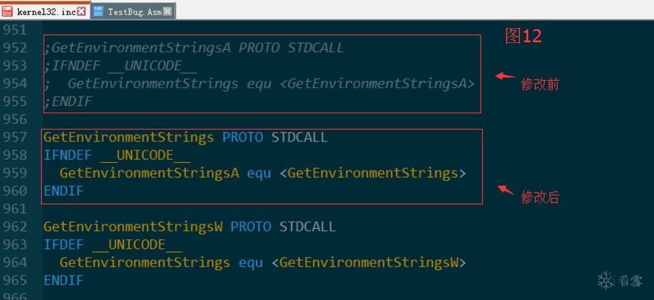Click the IFDEF keyword on line 963
This screenshot has width=654, height=300.
[x=64, y=244]
